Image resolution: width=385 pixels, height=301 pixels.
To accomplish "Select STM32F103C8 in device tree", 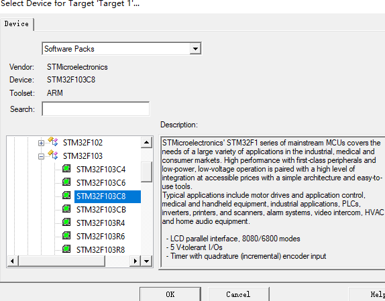I will [x=107, y=196].
